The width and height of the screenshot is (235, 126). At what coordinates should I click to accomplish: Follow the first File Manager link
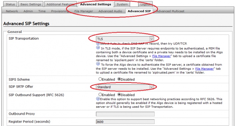pos(161,56)
